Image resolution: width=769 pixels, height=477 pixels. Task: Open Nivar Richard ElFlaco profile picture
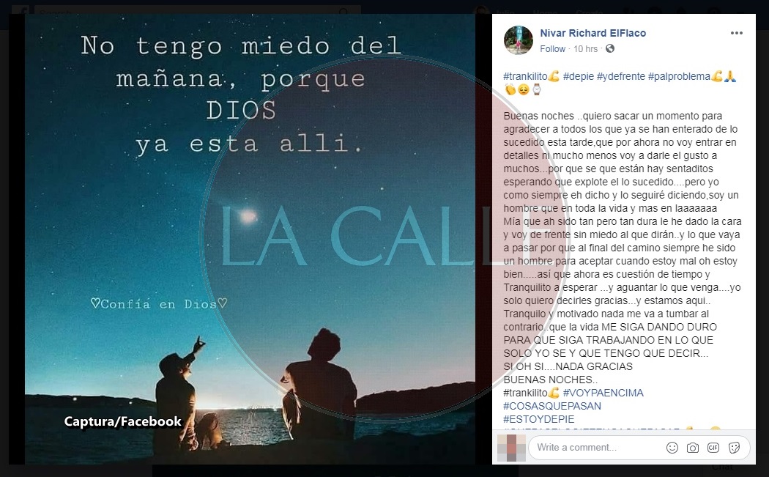pyautogui.click(x=519, y=41)
